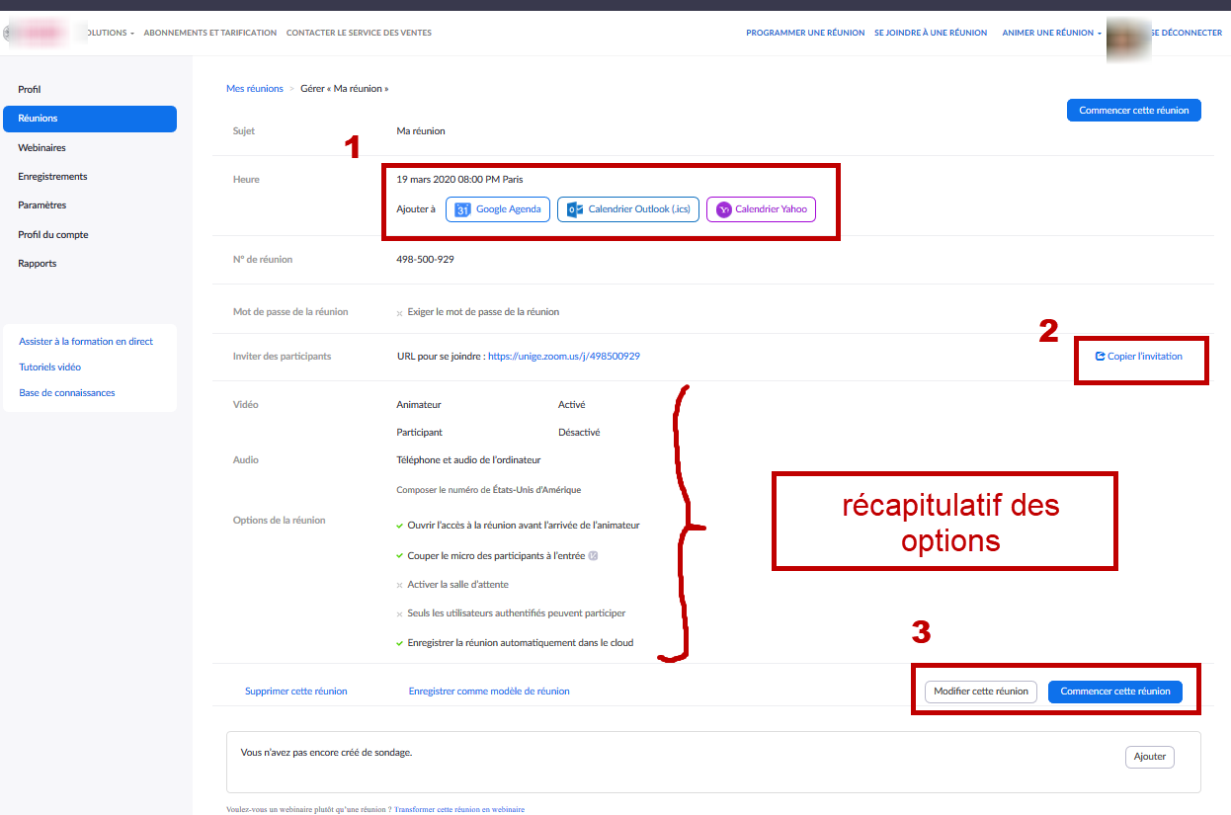Click the Animateur video row label
This screenshot has height=815, width=1231.
(419, 405)
